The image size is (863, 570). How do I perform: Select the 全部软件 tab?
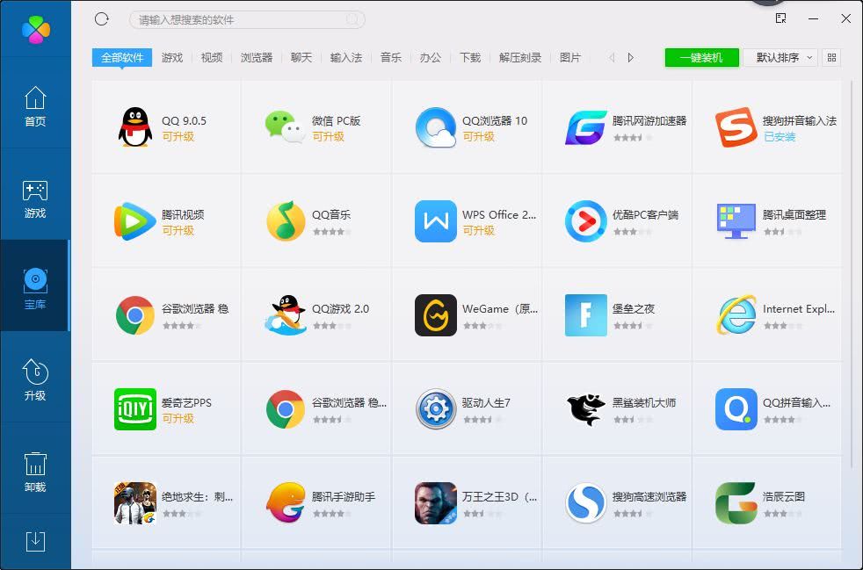coord(122,57)
